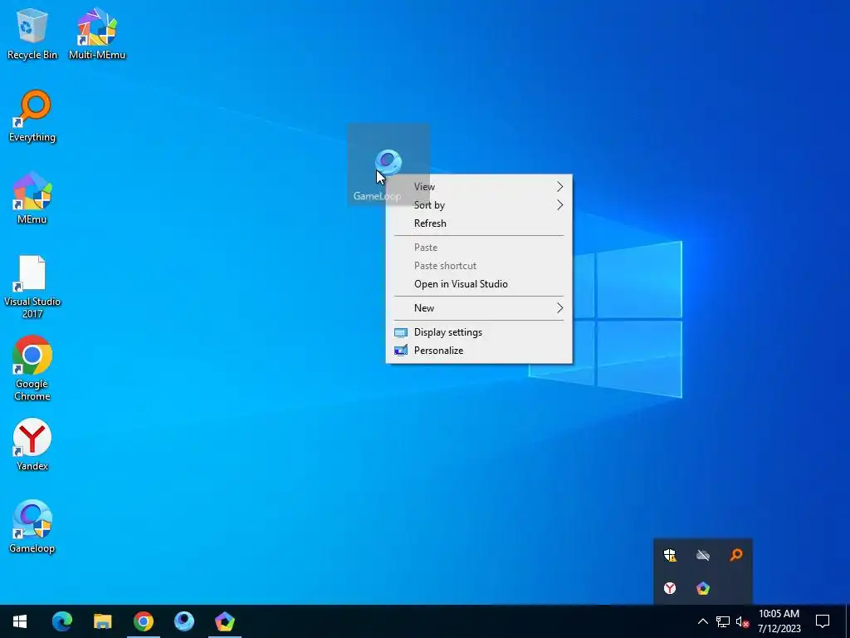The width and height of the screenshot is (850, 638).
Task: Launch Microsoft Edge from the taskbar
Action: coord(61,621)
